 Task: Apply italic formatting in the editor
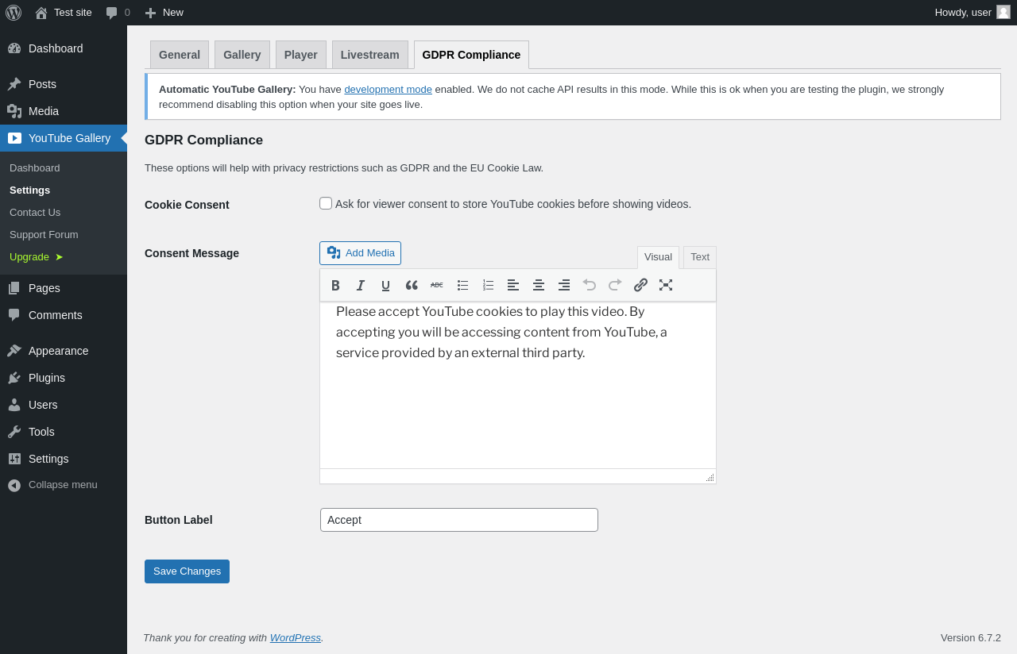tap(361, 285)
